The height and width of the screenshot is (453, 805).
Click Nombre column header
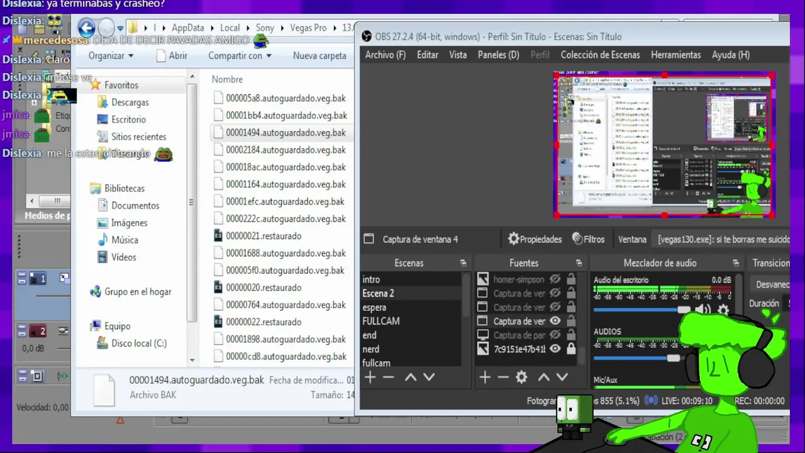point(227,79)
